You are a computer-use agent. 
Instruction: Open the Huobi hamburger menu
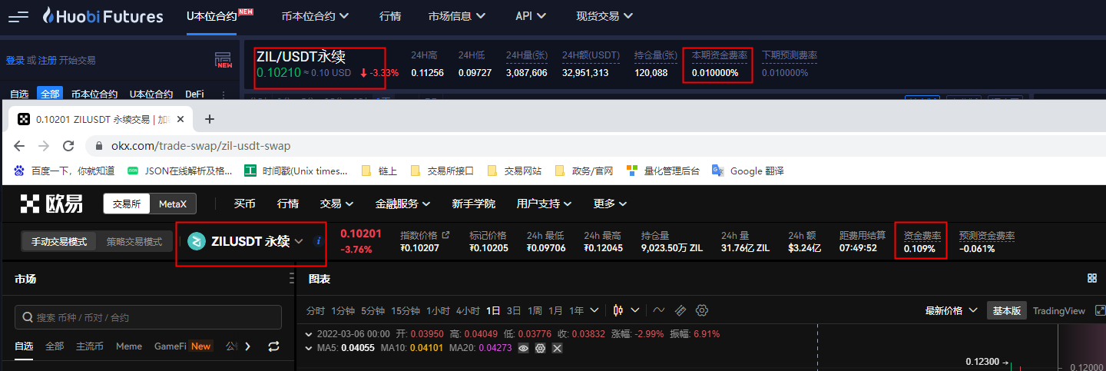pos(18,16)
